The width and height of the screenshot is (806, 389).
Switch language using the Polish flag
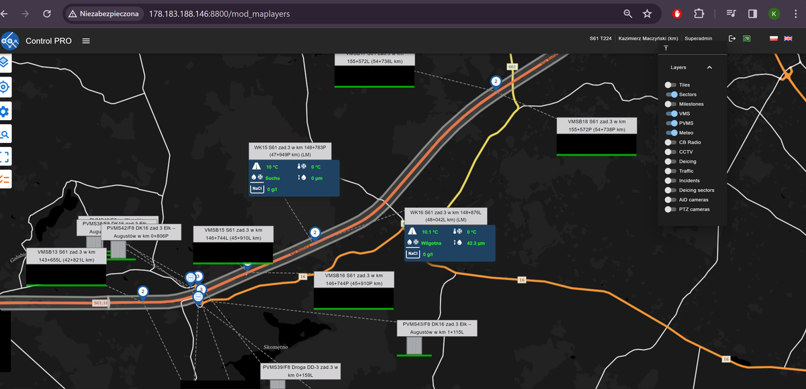[774, 39]
